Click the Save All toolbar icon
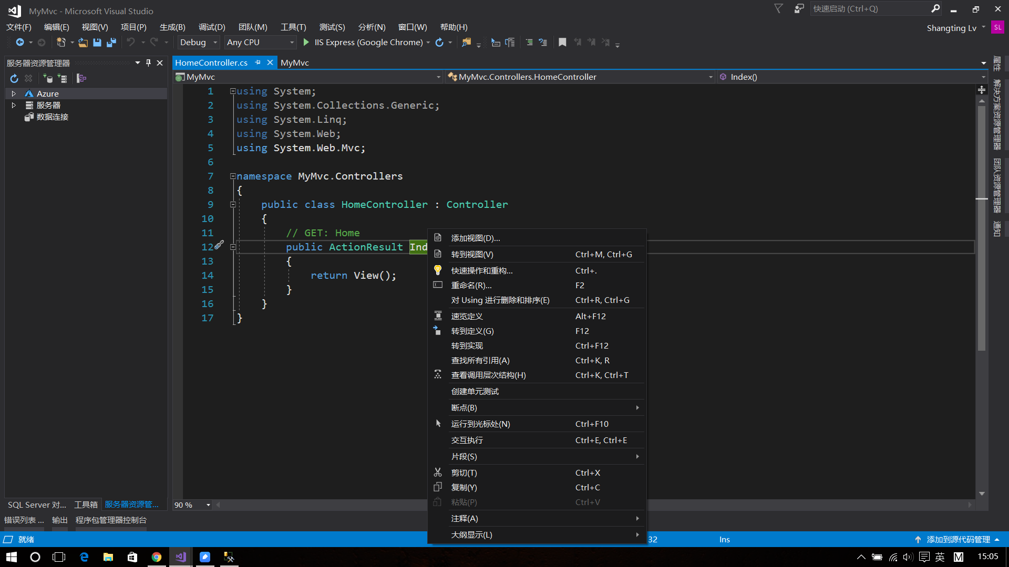The width and height of the screenshot is (1009, 567). [x=111, y=43]
